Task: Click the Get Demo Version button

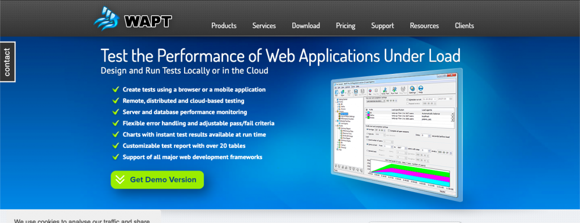Action: click(157, 180)
